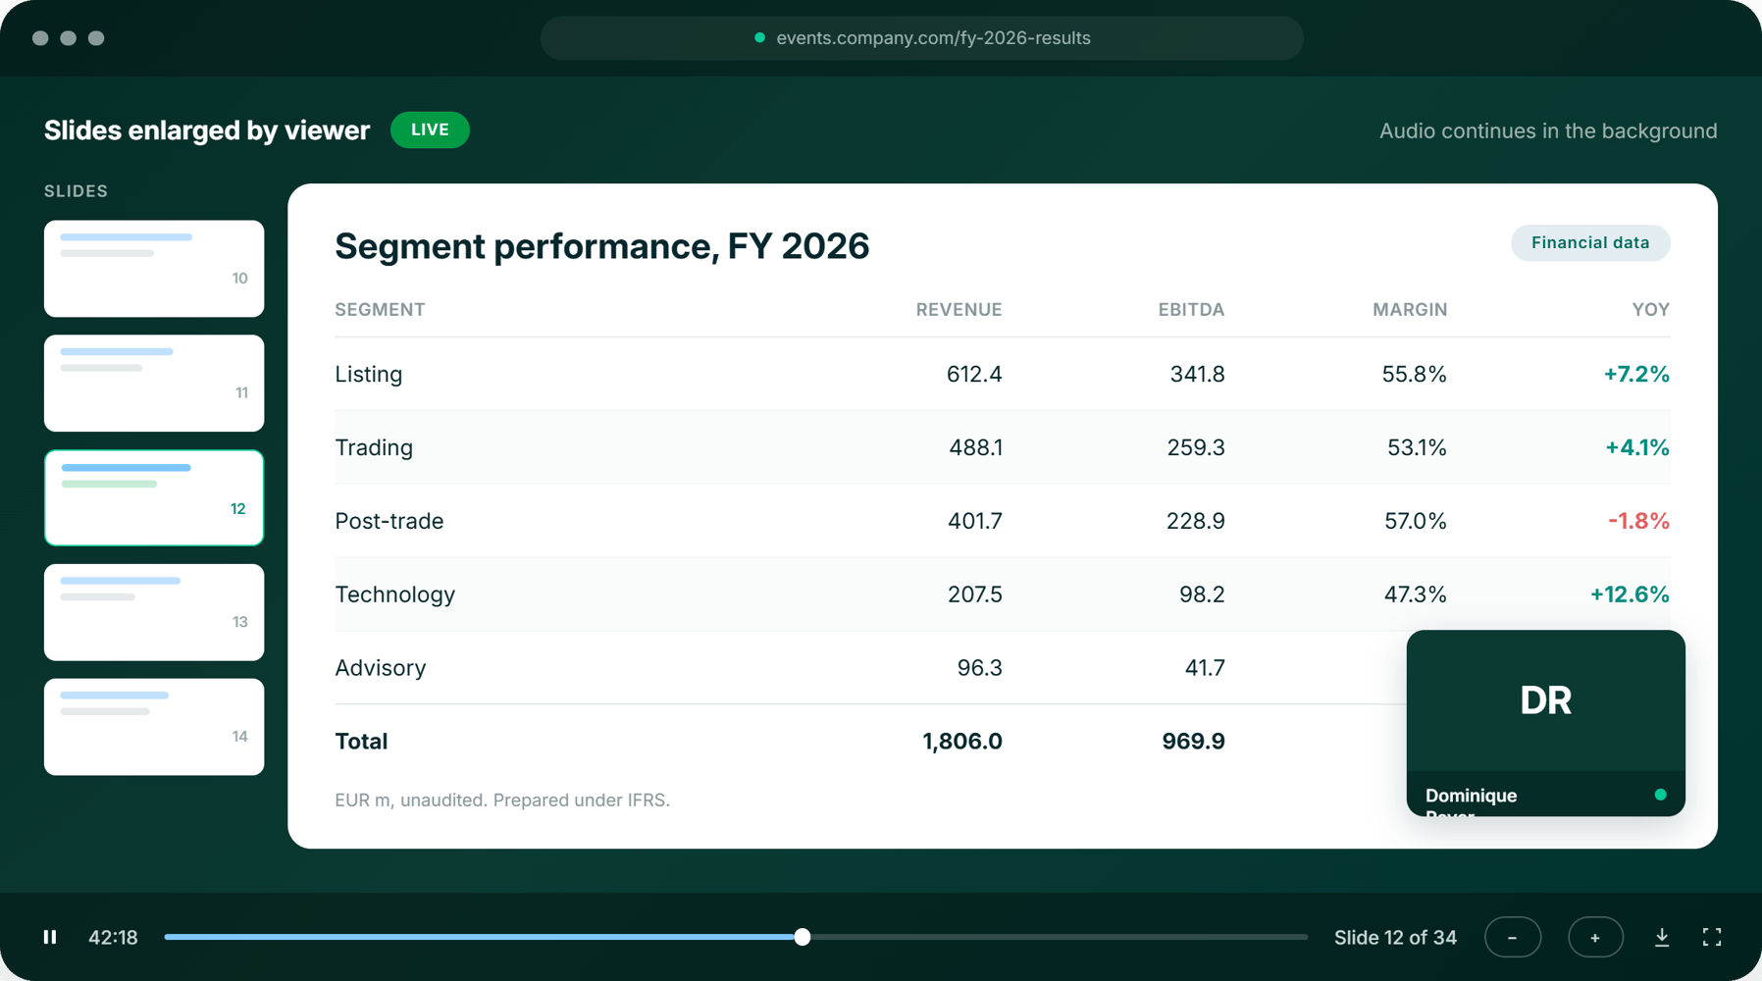
Task: Click Advisory EBITDA value 41.7
Action: [x=1205, y=668]
